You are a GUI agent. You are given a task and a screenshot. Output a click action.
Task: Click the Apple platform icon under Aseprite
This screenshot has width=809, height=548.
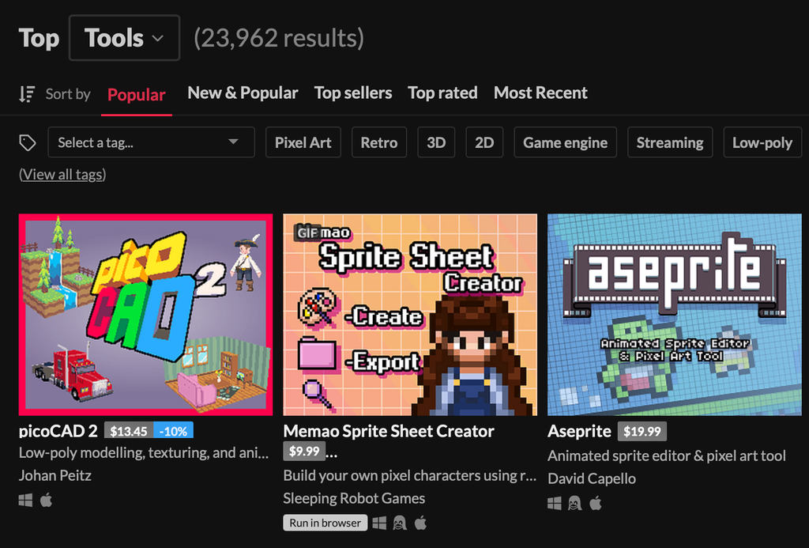[x=596, y=503]
